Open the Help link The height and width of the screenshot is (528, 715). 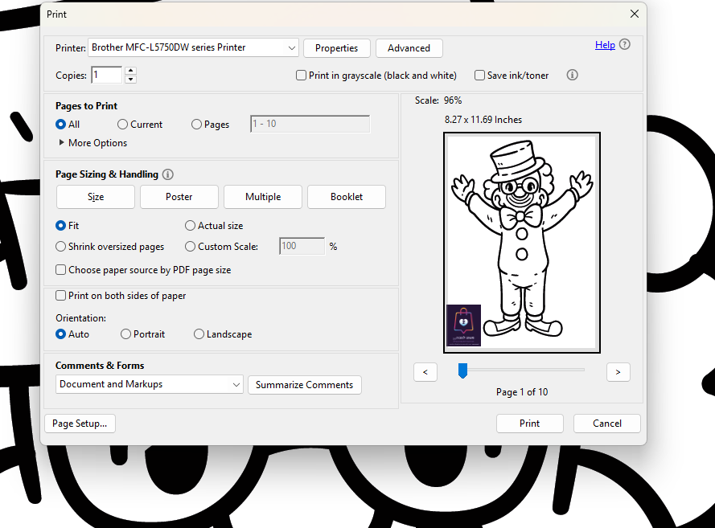click(605, 45)
